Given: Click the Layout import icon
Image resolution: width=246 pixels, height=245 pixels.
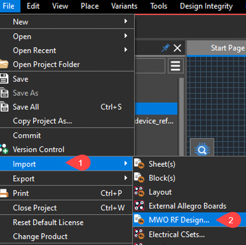Looking at the screenshot, I should (139, 192).
